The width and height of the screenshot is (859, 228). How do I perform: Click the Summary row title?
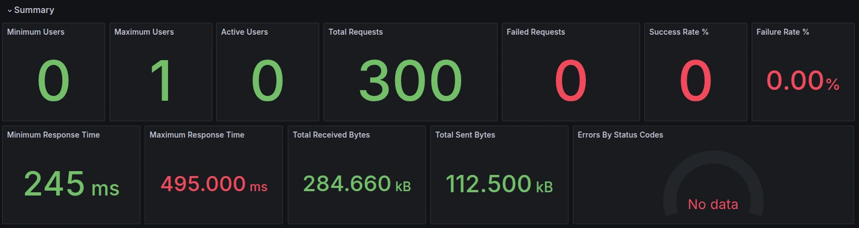(x=34, y=10)
